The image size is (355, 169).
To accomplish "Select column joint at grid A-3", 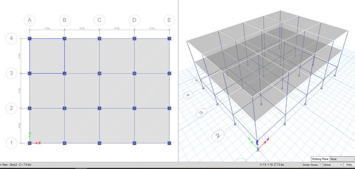I will (29, 73).
